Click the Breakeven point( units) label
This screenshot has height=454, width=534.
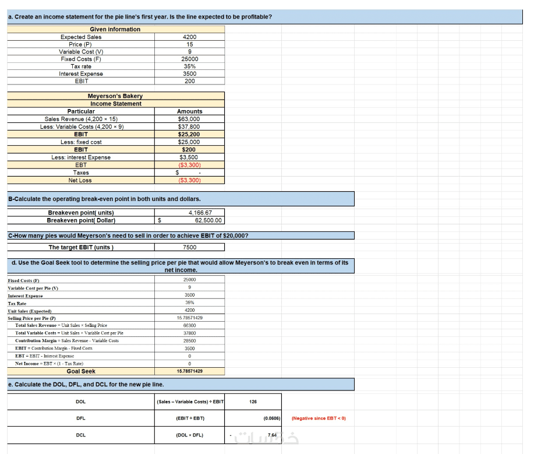[x=81, y=213]
